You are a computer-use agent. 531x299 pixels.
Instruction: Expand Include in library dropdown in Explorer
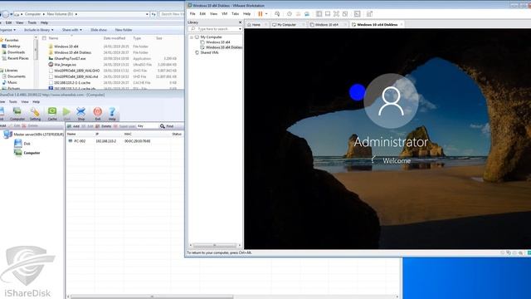point(38,30)
